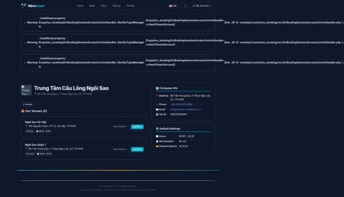Expand the My Account dropdown chevron
The image size is (344, 197).
point(211,6)
